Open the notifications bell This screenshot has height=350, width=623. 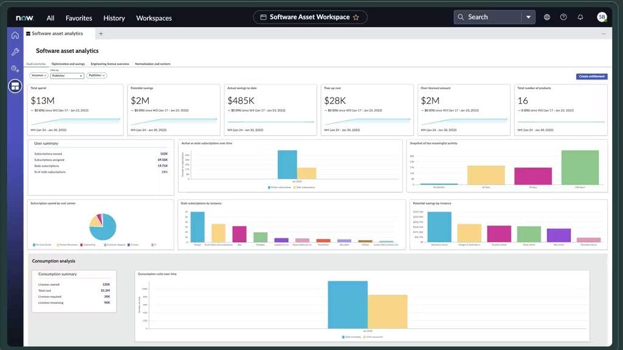coord(580,16)
